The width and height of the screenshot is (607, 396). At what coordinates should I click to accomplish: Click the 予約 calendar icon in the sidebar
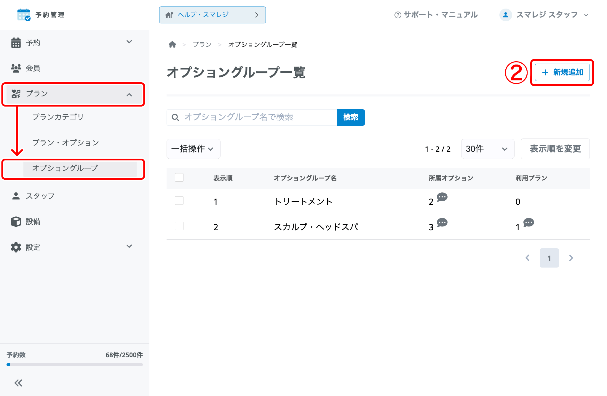(16, 43)
